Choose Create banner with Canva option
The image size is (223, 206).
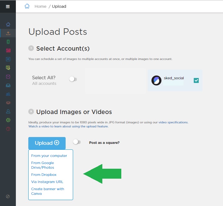pyautogui.click(x=48, y=191)
